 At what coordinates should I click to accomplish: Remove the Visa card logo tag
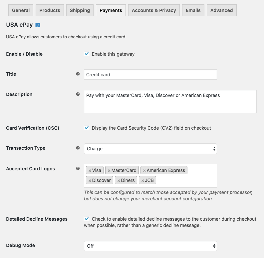pyautogui.click(x=90, y=171)
